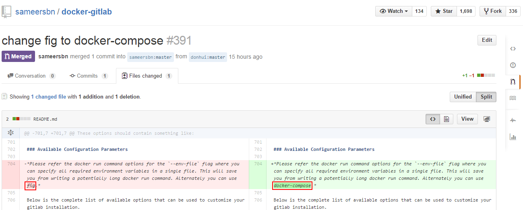Click added line number 704 on right
Viewport: 523px width, 210px height.
pyautogui.click(x=258, y=164)
